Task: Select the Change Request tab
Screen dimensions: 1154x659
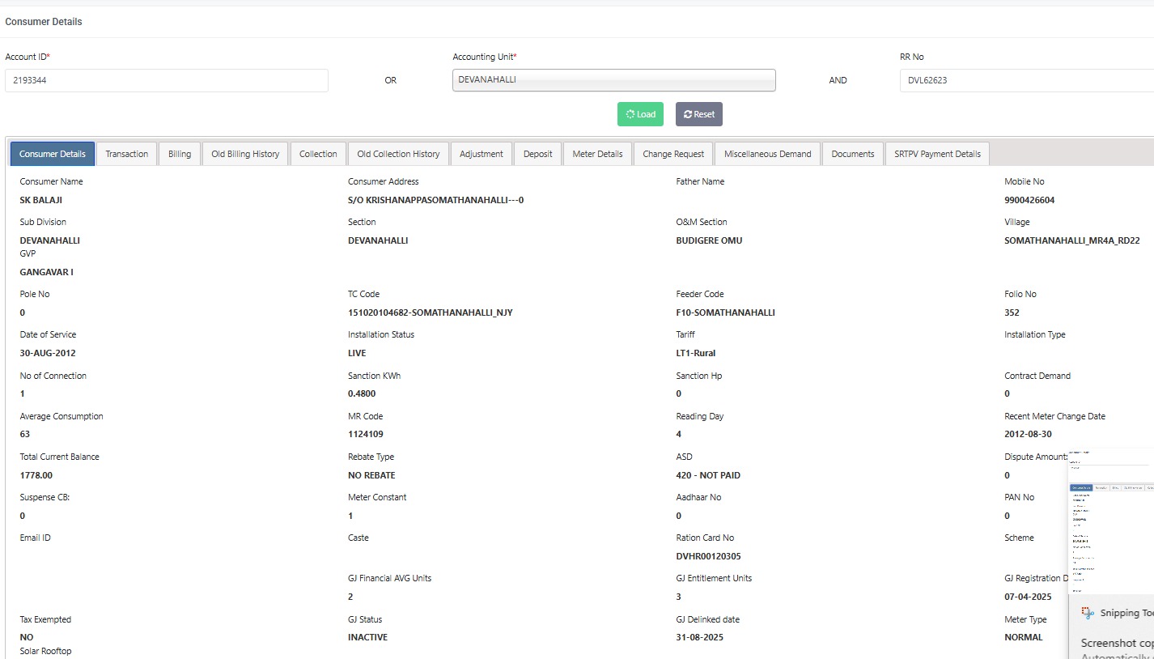Action: click(x=674, y=154)
